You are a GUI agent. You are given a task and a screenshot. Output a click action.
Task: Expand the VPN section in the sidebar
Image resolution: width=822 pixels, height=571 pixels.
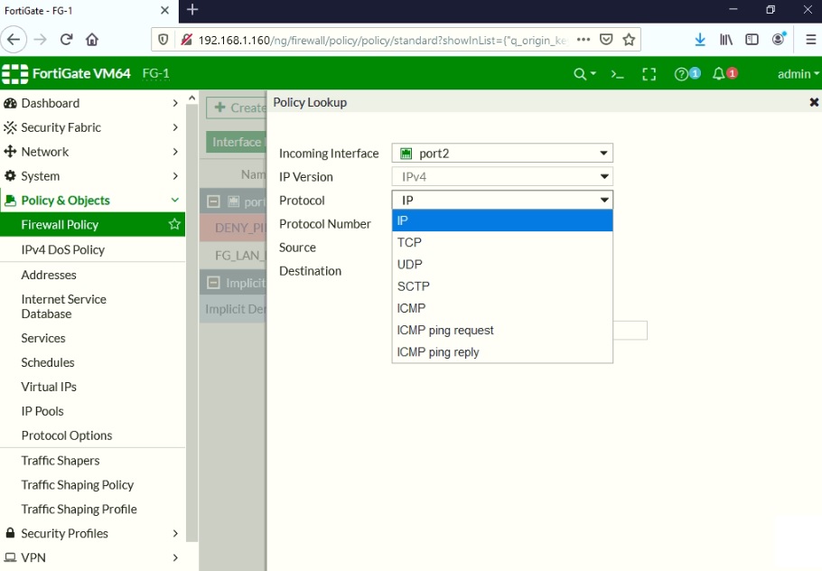[90, 557]
